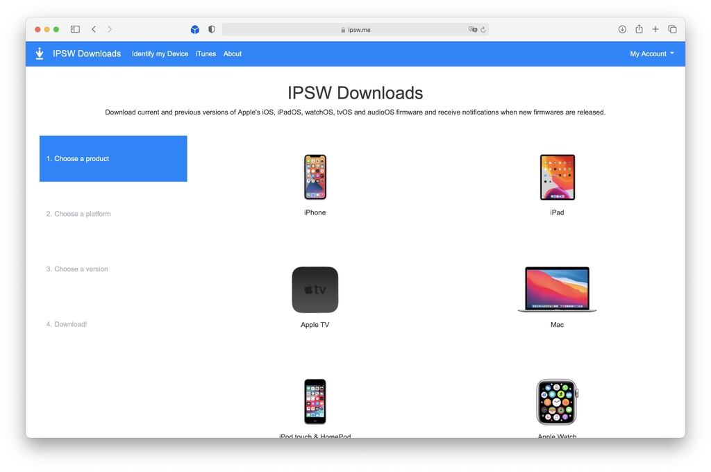Image resolution: width=711 pixels, height=472 pixels.
Task: Select the Apple Watch product icon
Action: click(x=557, y=401)
